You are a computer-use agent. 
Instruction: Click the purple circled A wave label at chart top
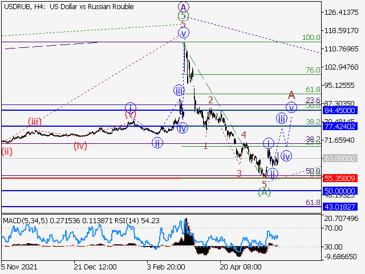[184, 7]
